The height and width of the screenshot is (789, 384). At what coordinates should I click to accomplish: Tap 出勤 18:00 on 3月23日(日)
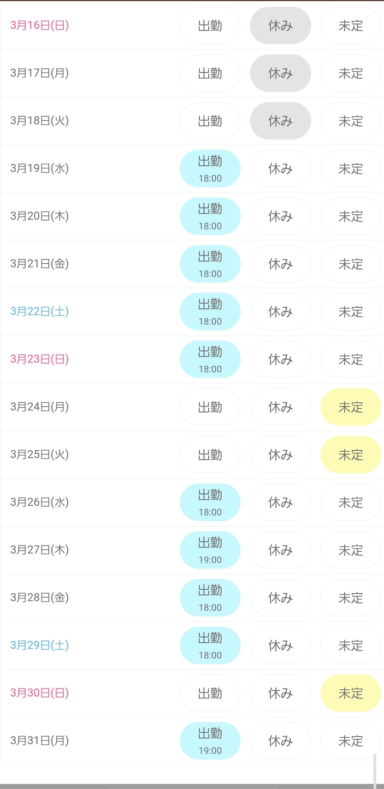210,359
